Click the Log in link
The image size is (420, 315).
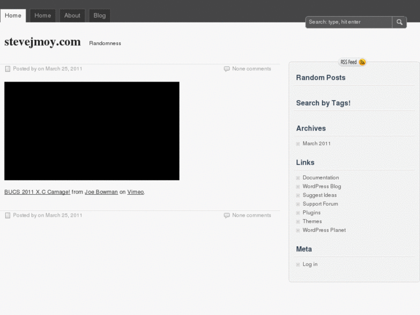coord(310,264)
